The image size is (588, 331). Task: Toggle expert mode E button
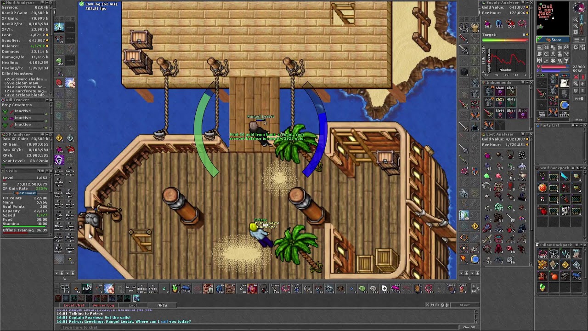[582, 91]
